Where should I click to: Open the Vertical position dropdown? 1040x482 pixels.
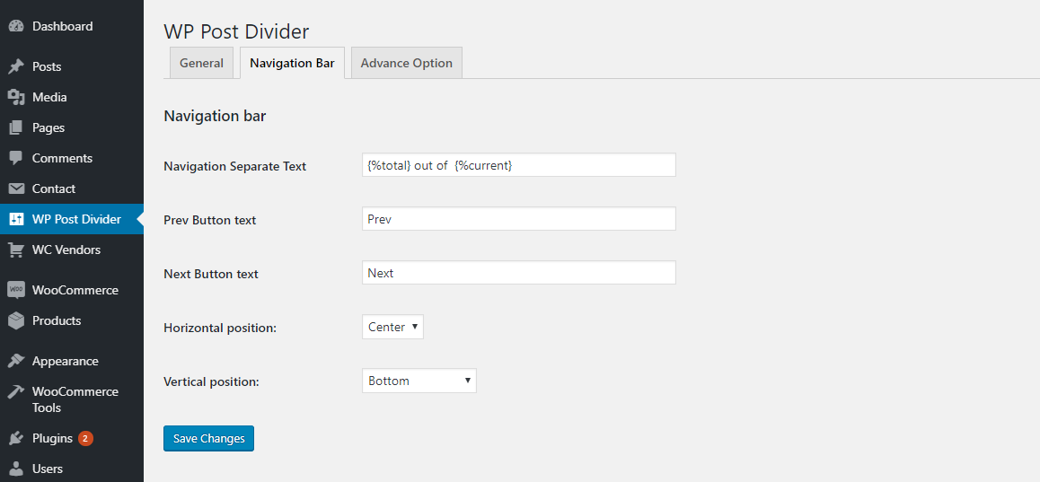[419, 381]
